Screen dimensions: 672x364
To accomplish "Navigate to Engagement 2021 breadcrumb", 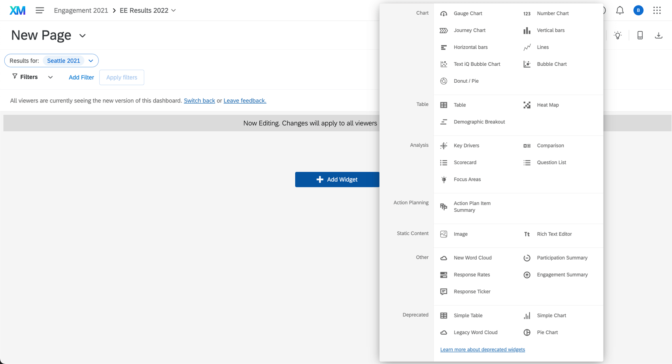I will click(x=81, y=10).
